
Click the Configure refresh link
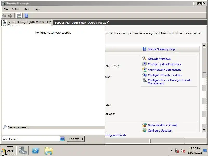coord(115,135)
